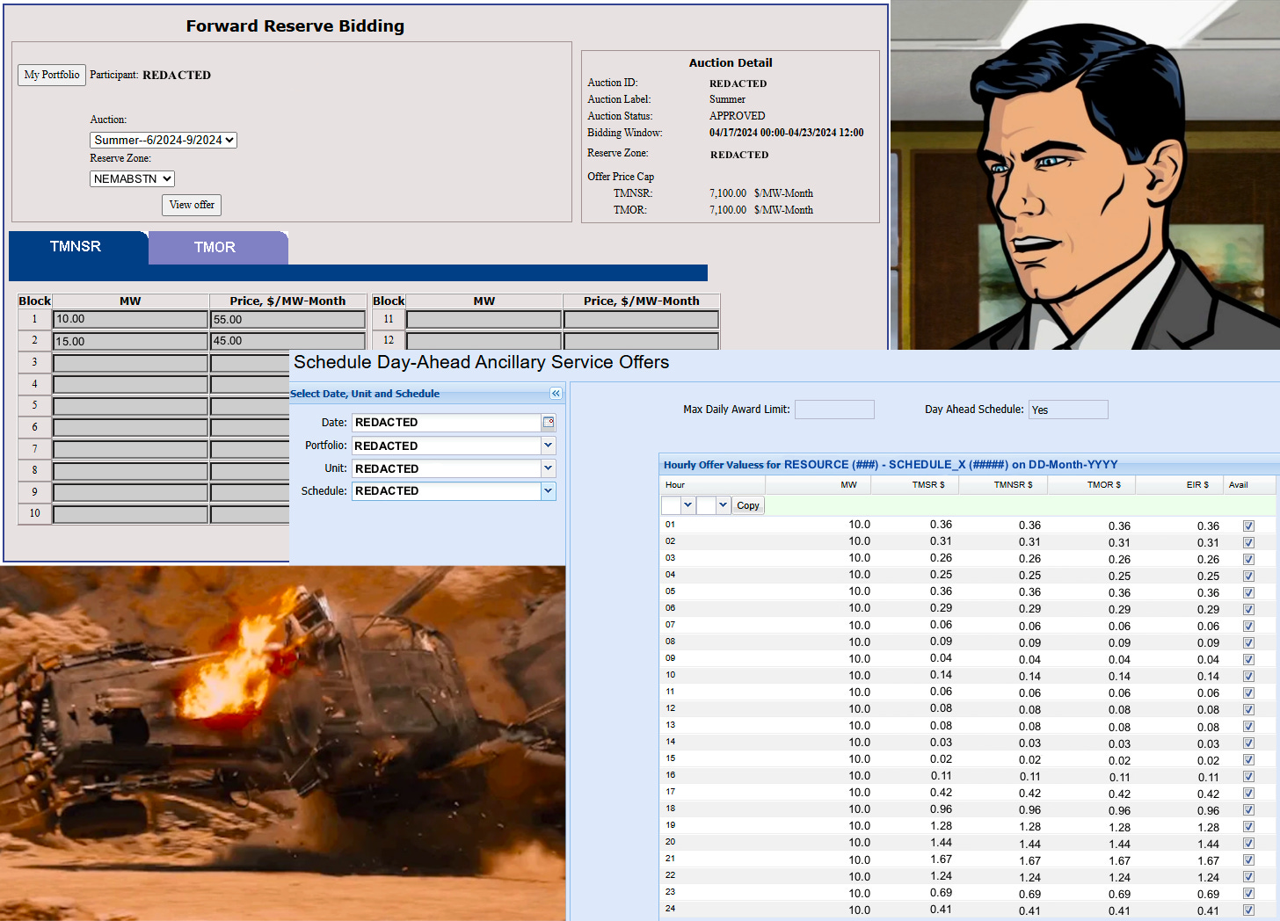This screenshot has height=921, width=1280.
Task: Click TMOR value 1.24 for hour 22
Action: 1119,878
